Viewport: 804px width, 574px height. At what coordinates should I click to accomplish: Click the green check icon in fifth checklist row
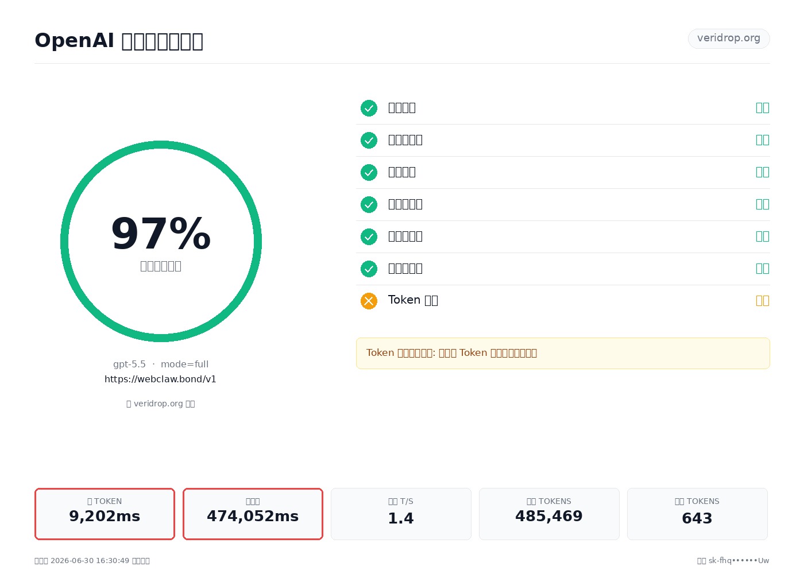pos(369,236)
